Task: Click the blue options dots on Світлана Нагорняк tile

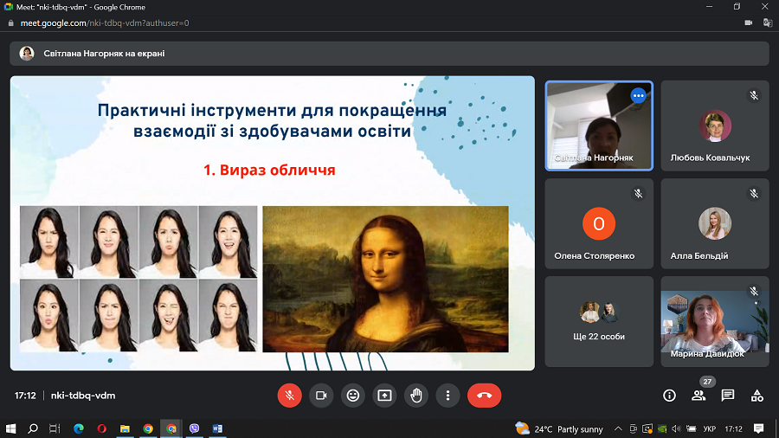Action: click(639, 95)
